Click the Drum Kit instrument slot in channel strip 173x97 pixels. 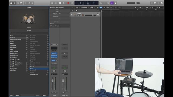[x=54, y=53]
